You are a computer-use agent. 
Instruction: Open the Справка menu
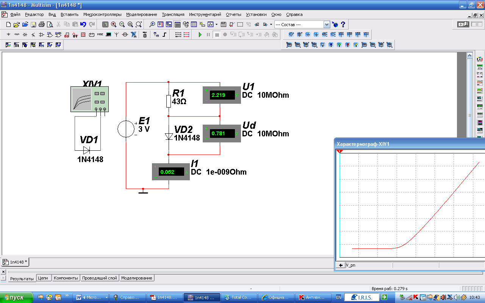pos(294,14)
